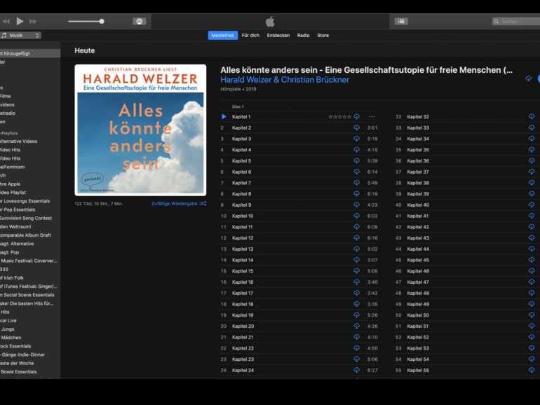Open Lovesongs Essentials playlist in sidebar
Image resolution: width=540 pixels, height=405 pixels.
(x=25, y=201)
